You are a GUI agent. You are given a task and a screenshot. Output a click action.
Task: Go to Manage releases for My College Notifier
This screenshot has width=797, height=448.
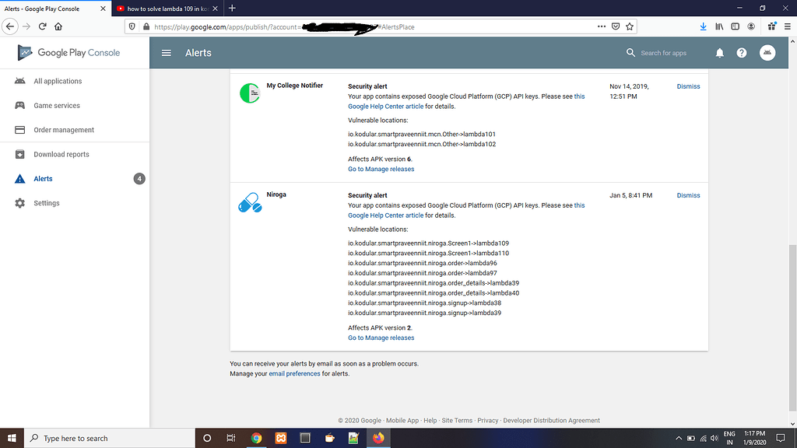pyautogui.click(x=381, y=169)
